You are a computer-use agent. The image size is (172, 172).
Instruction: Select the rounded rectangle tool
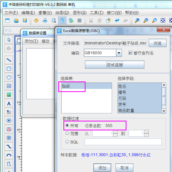click(9, 69)
